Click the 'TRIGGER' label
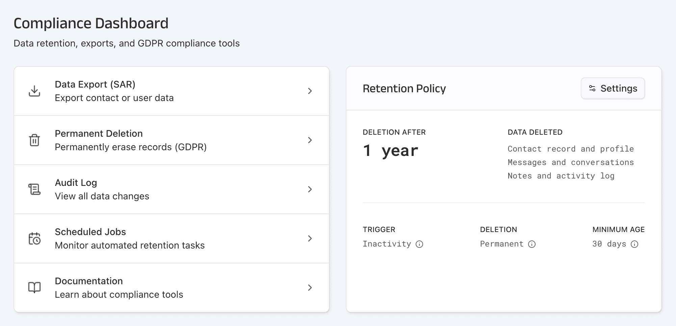The width and height of the screenshot is (676, 326). point(379,230)
